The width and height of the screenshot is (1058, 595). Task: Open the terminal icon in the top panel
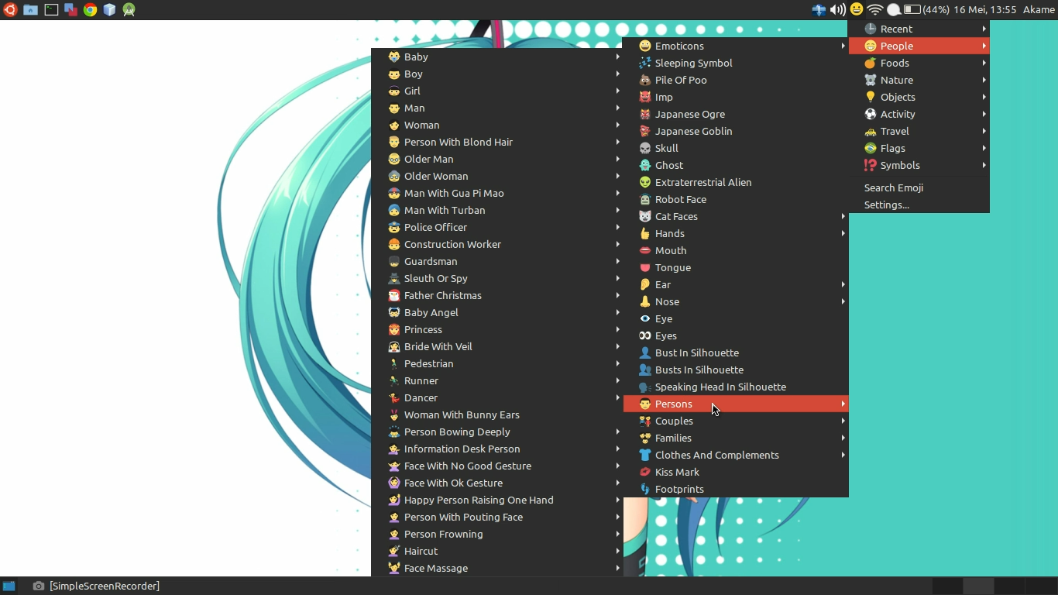(x=51, y=10)
